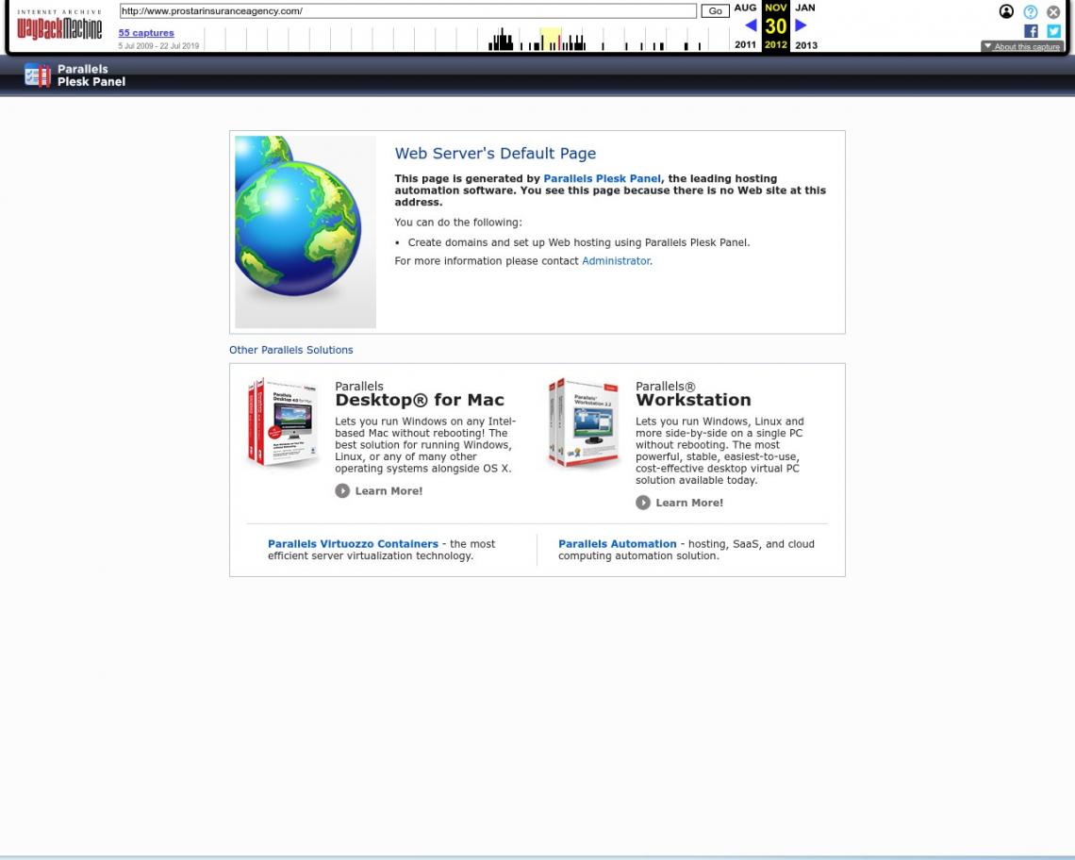Click Learn More arrow icon under Workstation
Image resolution: width=1075 pixels, height=860 pixels.
point(643,503)
